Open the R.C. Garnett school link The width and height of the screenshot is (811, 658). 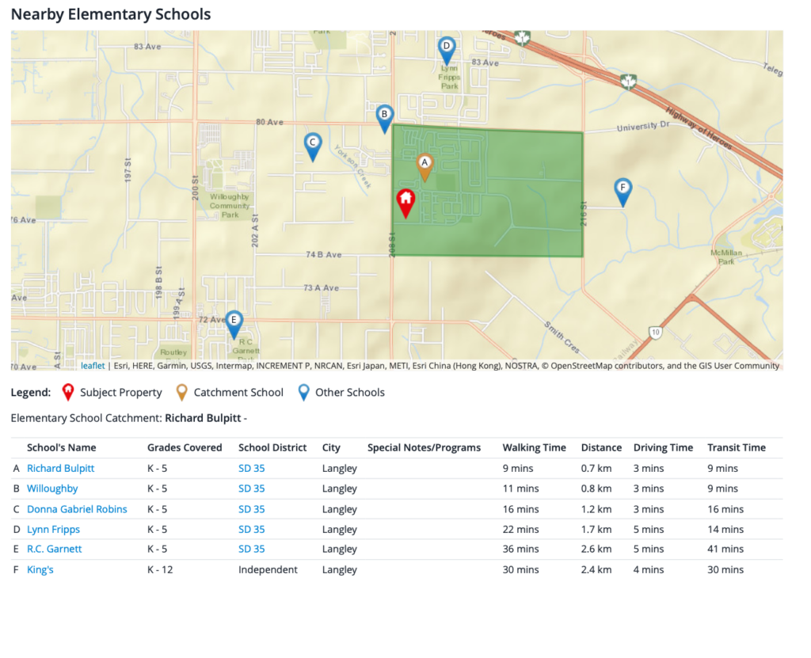55,549
